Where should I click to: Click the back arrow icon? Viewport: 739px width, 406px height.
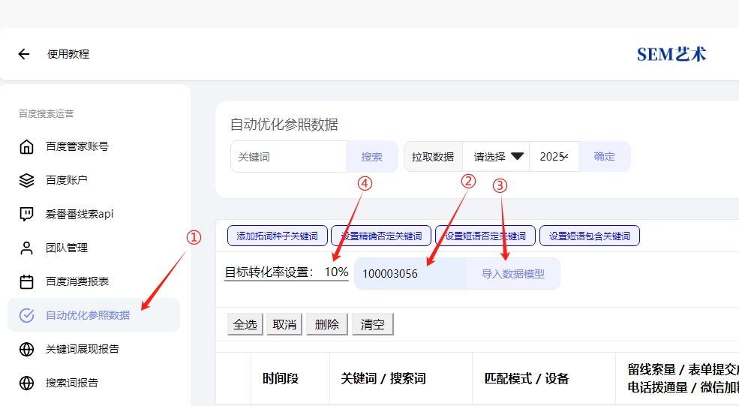point(24,54)
